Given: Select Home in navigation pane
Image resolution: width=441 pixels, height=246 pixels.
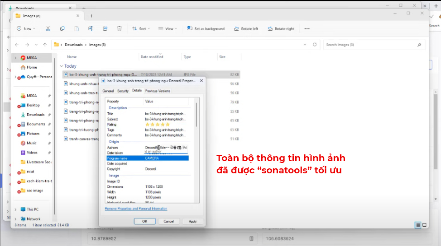Looking at the screenshot, I should click(32, 67).
